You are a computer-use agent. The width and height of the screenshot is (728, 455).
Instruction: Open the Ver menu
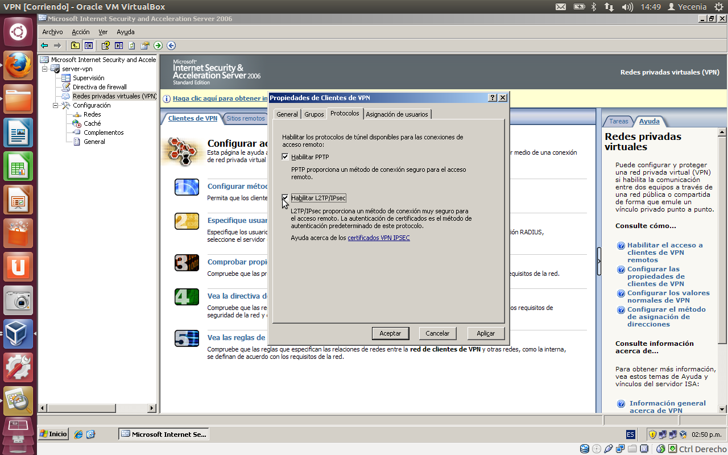(103, 32)
